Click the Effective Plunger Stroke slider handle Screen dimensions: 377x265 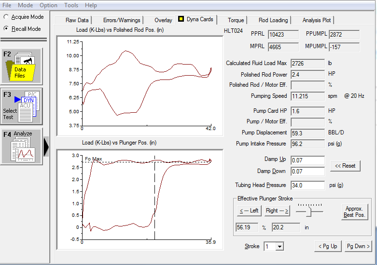point(309,212)
